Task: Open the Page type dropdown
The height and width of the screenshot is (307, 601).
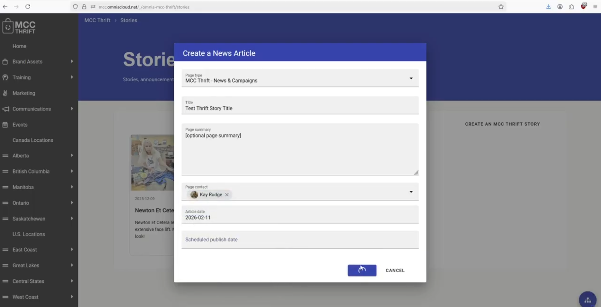Action: tap(300, 78)
